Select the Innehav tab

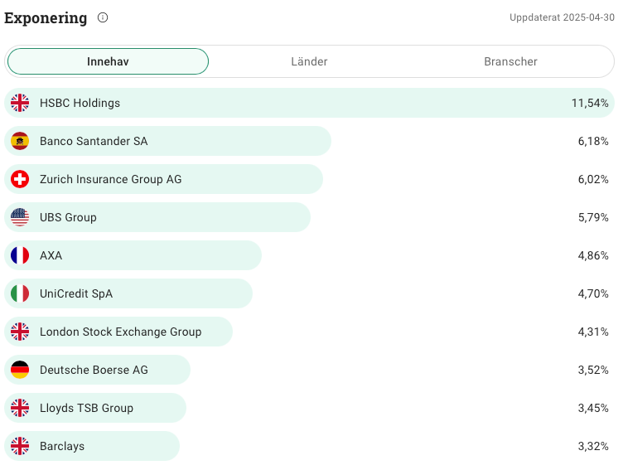point(108,61)
